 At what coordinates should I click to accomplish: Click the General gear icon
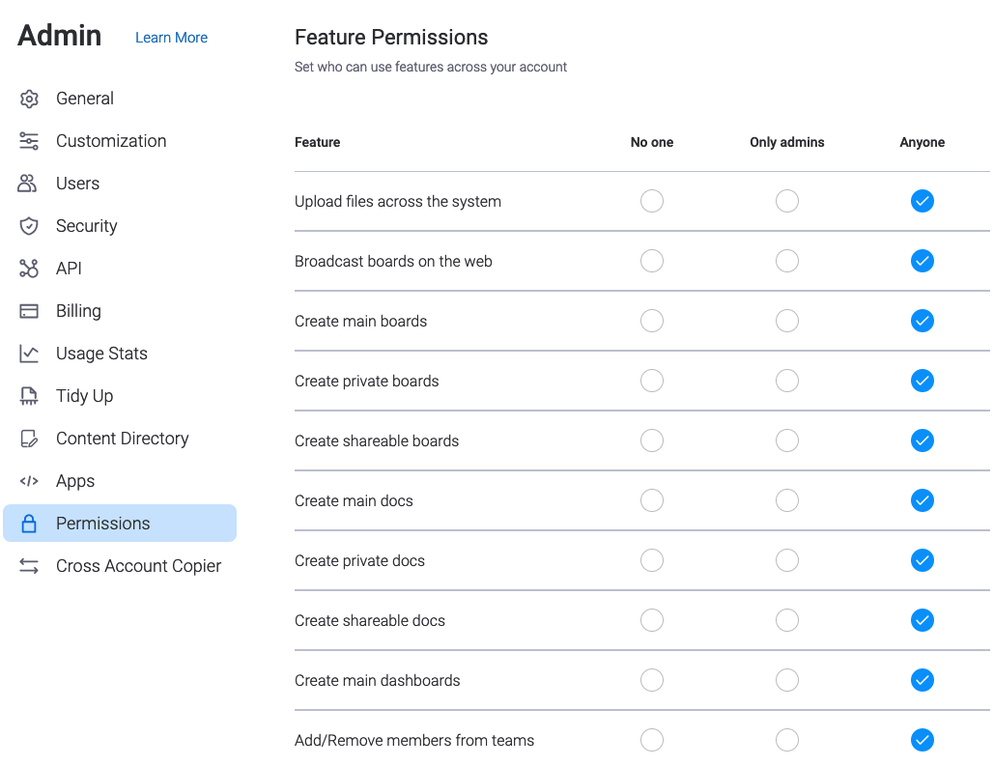coord(29,99)
